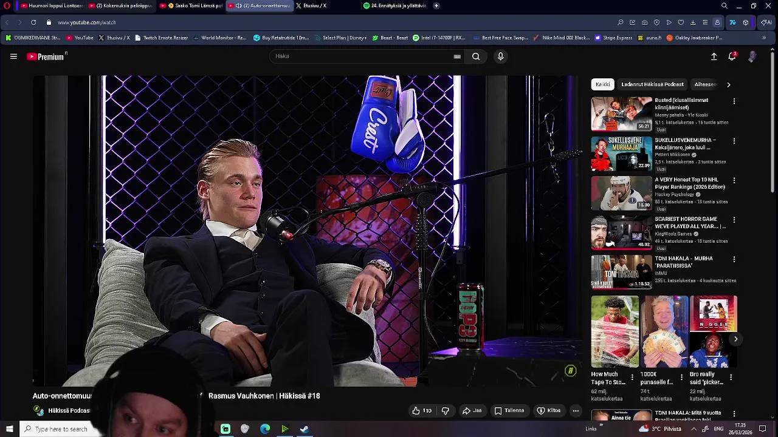
Task: Open Bro really said short thumbnail
Action: (x=714, y=331)
